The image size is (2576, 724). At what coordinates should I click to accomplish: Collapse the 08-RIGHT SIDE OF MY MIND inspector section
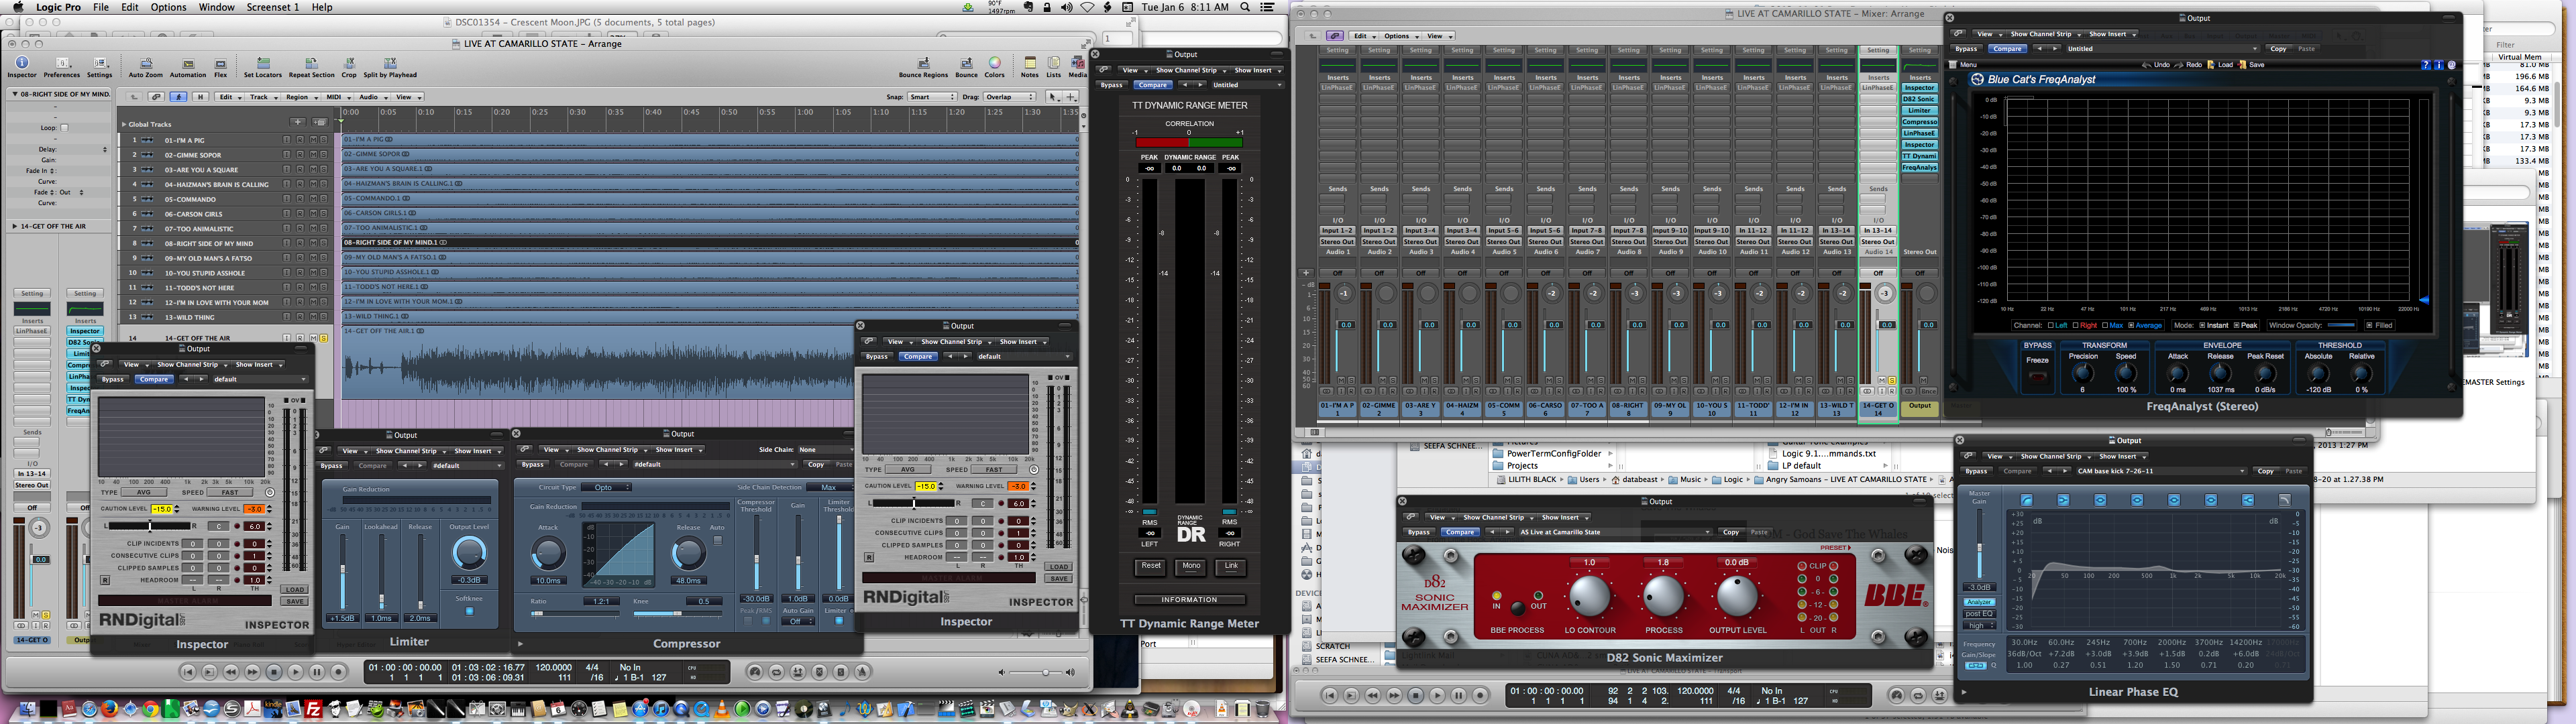[x=15, y=94]
